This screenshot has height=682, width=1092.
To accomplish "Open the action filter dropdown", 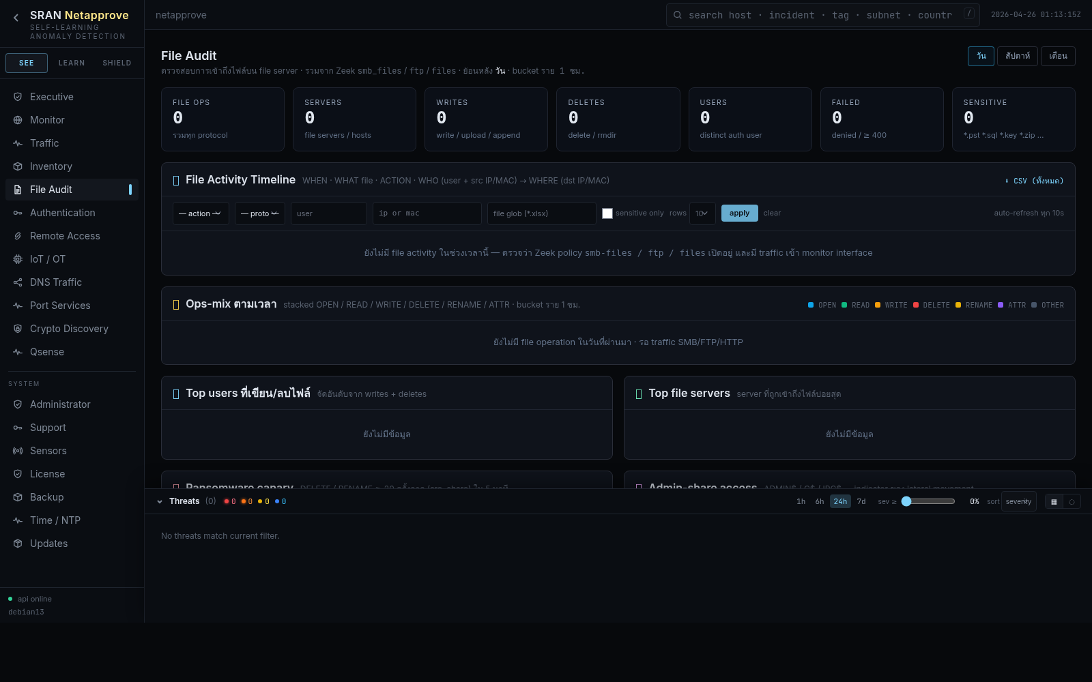I will tap(201, 213).
